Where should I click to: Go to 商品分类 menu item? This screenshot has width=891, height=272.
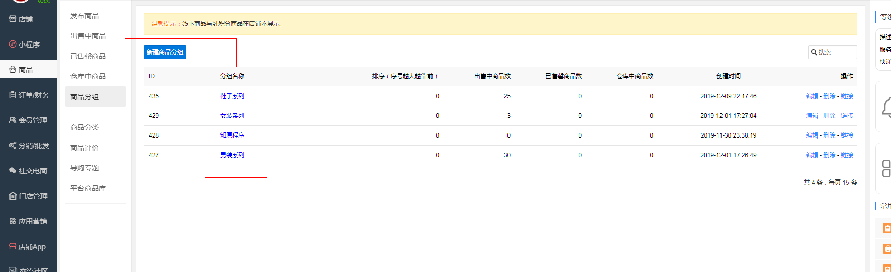(x=84, y=127)
